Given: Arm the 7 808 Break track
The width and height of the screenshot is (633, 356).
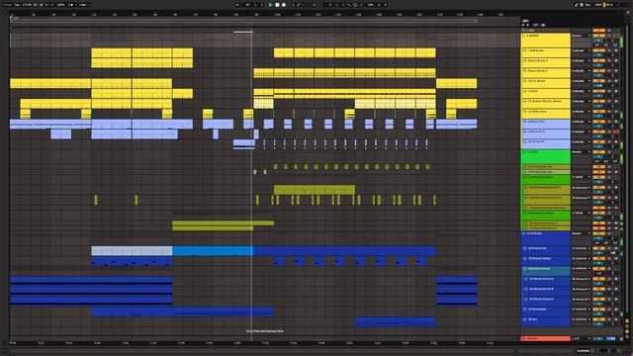Looking at the screenshot, I should coord(616,50).
